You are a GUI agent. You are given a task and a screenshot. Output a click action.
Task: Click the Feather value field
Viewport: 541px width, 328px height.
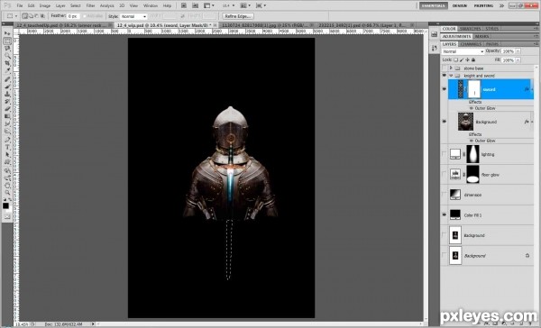tap(73, 16)
